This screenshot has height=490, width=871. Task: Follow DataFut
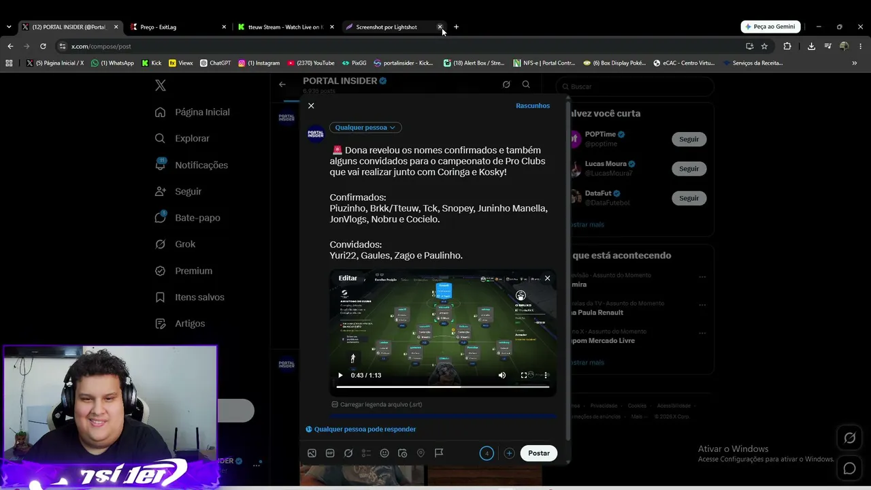point(689,198)
